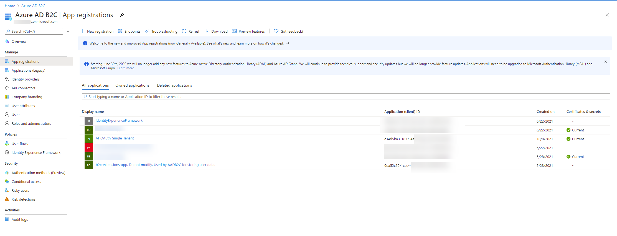The height and width of the screenshot is (236, 617).
Task: Switch to Deleted applications tab
Action: pos(174,85)
